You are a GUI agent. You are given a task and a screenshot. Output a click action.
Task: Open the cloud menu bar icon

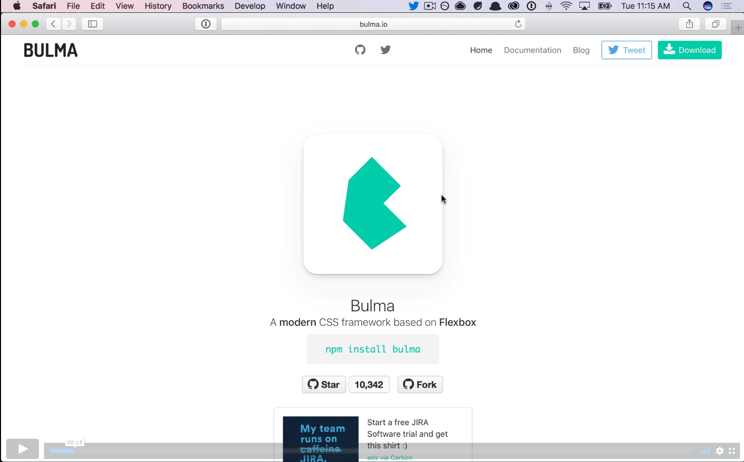(460, 6)
